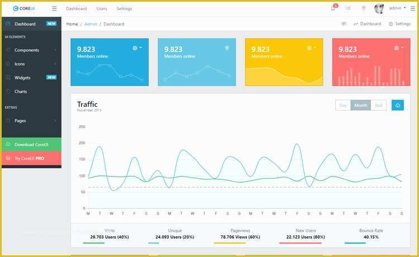This screenshot has height=257, width=419.
Task: Open the Dashboard link with graph icon
Action: click(x=367, y=24)
